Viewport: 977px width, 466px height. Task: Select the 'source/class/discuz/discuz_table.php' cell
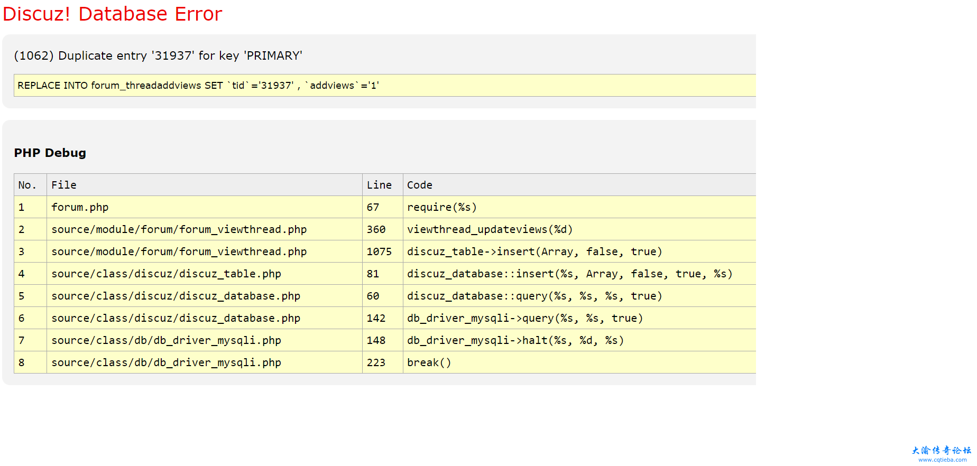tap(205, 274)
